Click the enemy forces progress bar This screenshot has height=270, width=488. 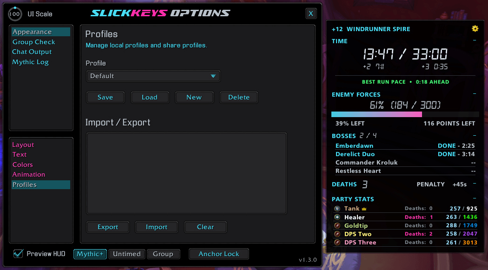(405, 114)
